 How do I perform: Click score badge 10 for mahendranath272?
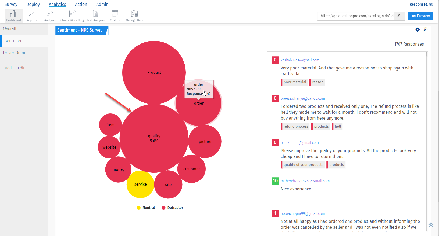(x=275, y=181)
